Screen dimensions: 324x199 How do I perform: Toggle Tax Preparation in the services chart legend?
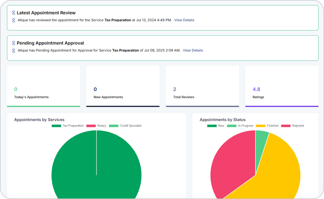(x=68, y=126)
